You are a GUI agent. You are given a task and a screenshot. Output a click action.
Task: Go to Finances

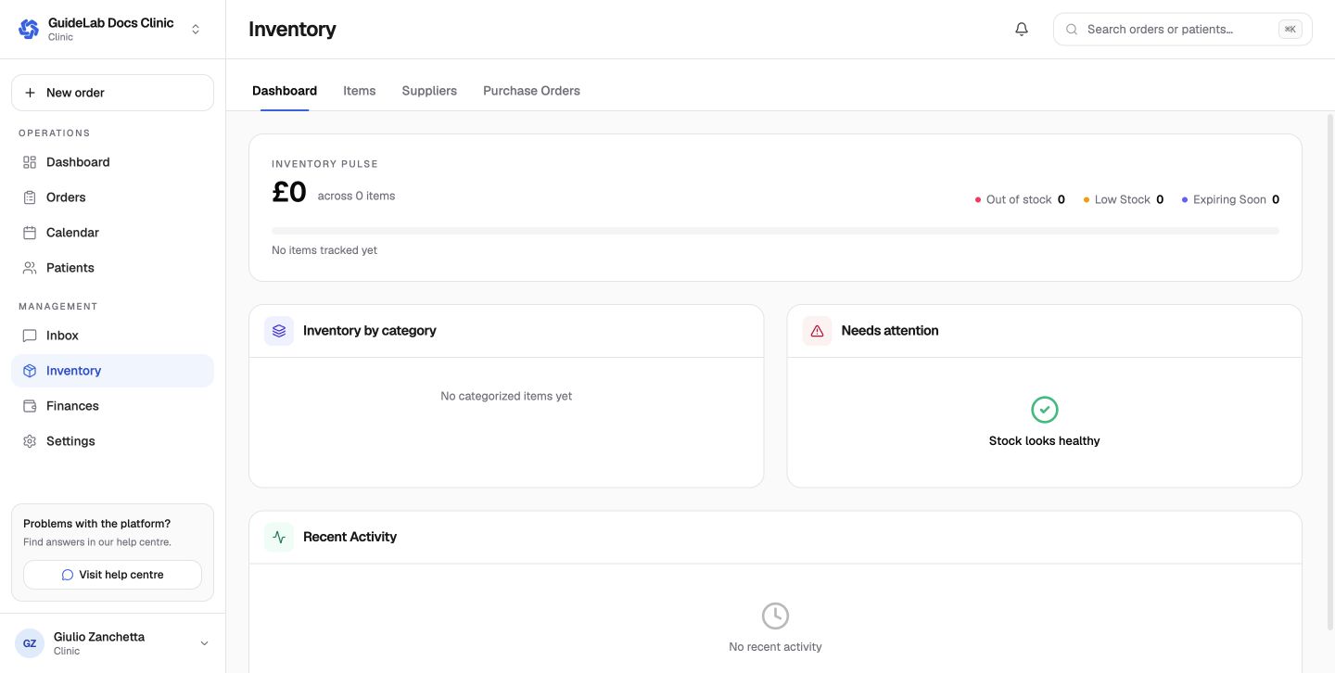(x=112, y=406)
